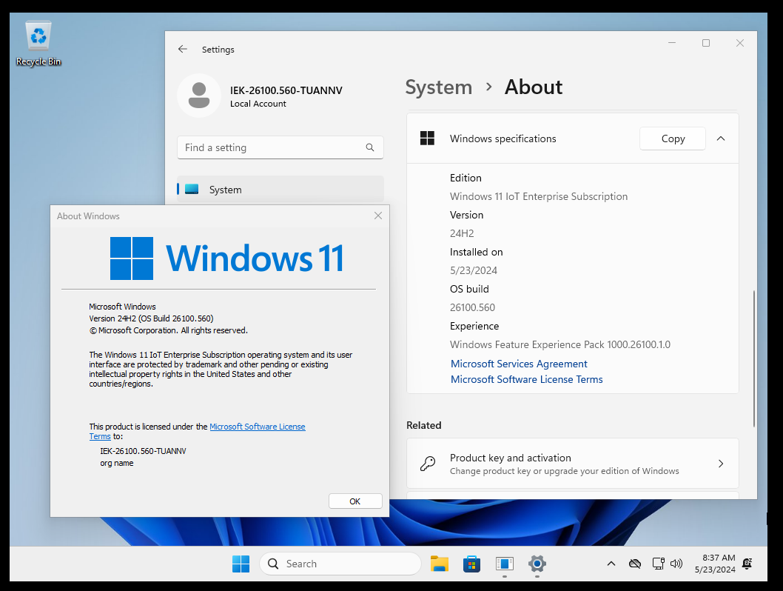Click the Windows 11 IoT Enterprise Subscription edition value
783x591 pixels.
[x=538, y=196]
